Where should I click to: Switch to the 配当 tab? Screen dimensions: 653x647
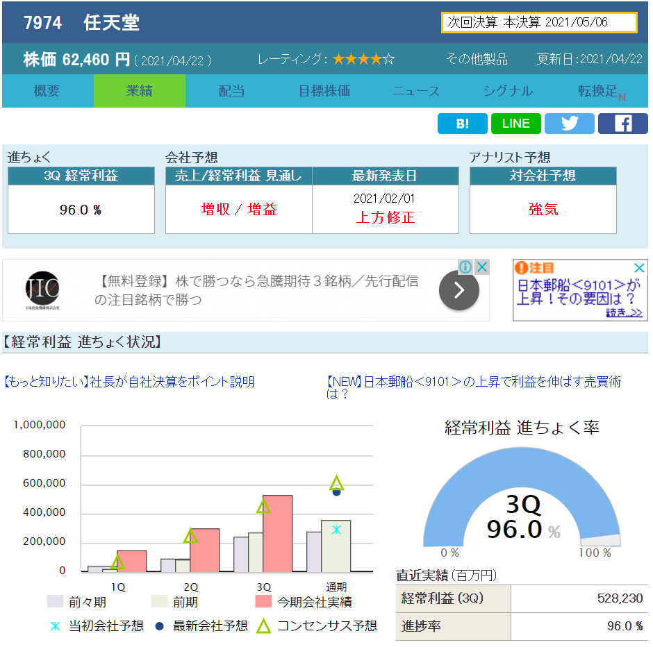click(231, 91)
